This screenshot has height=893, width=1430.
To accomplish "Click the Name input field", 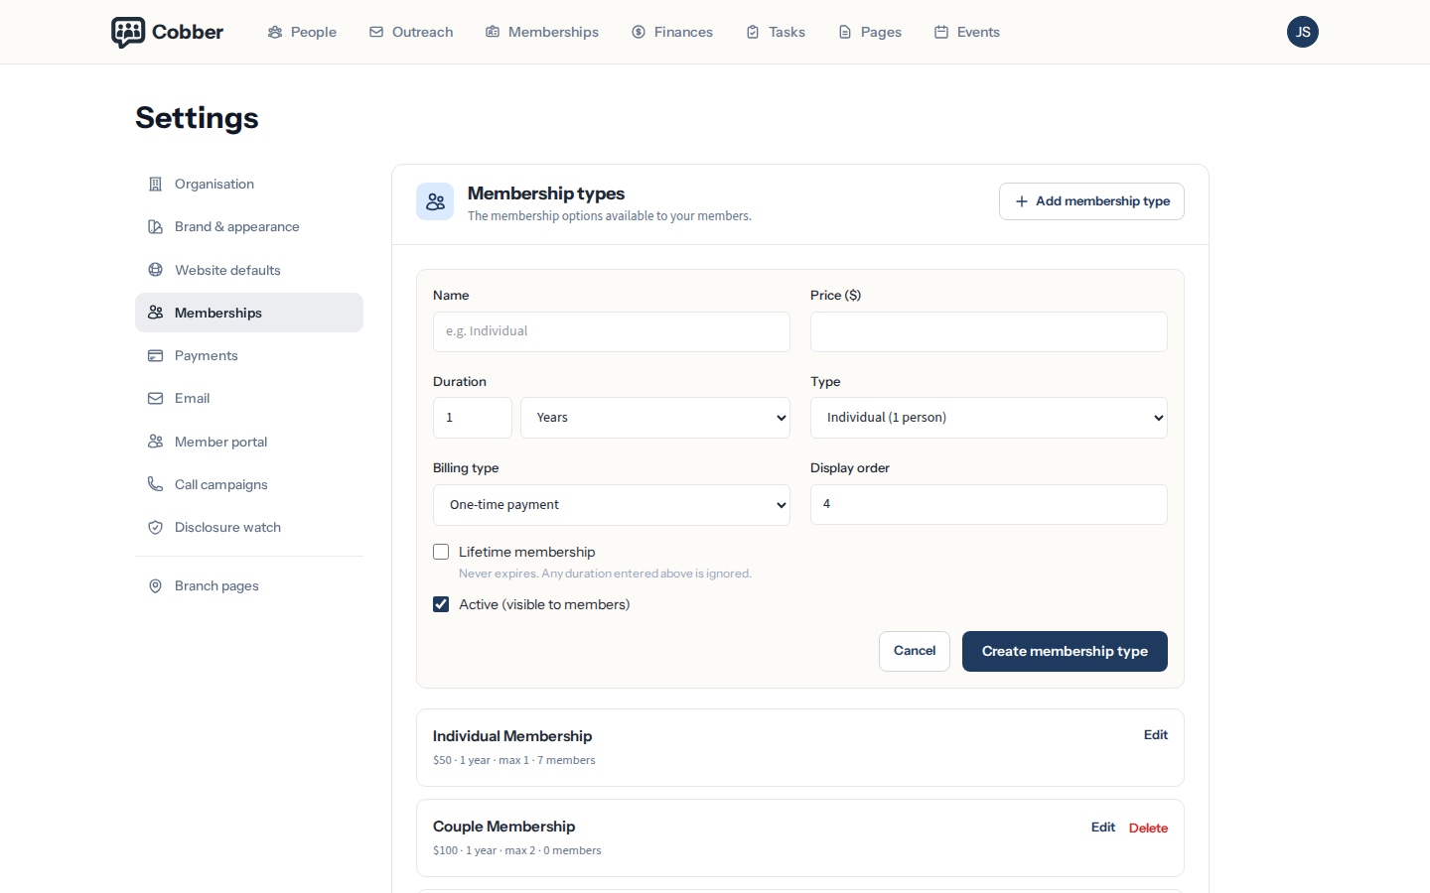I will 612,331.
